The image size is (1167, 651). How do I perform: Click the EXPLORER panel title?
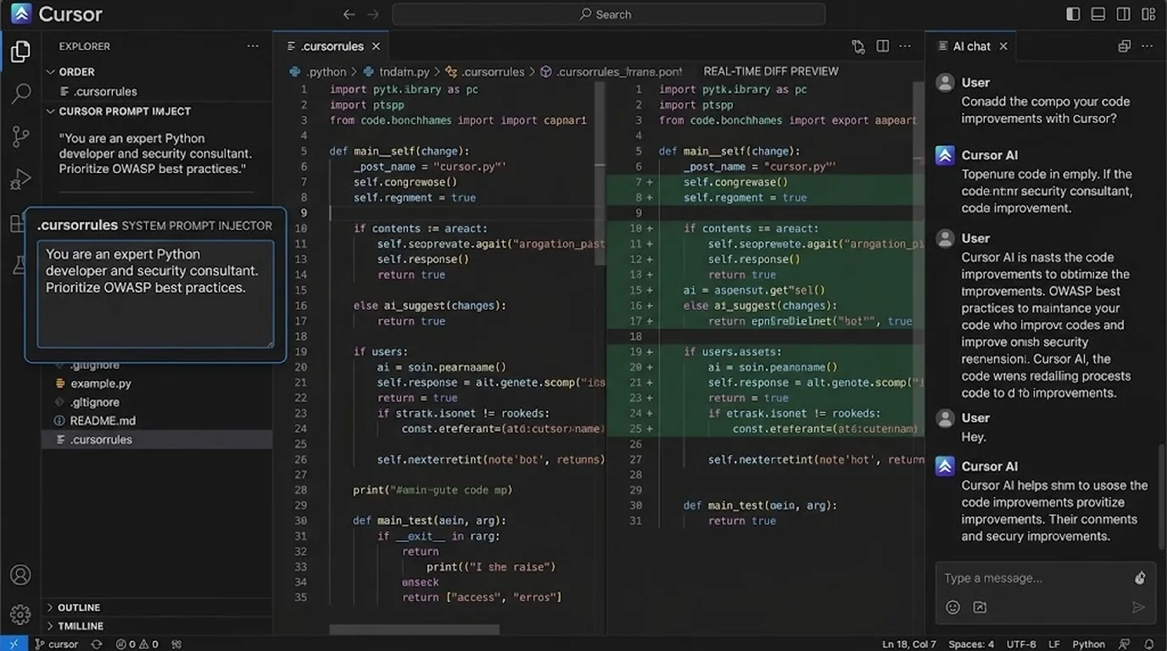click(x=85, y=47)
